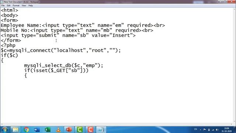Screen dimensions: 236x133
Task: Click the "<form>" opening tag line
Action: point(9,20)
